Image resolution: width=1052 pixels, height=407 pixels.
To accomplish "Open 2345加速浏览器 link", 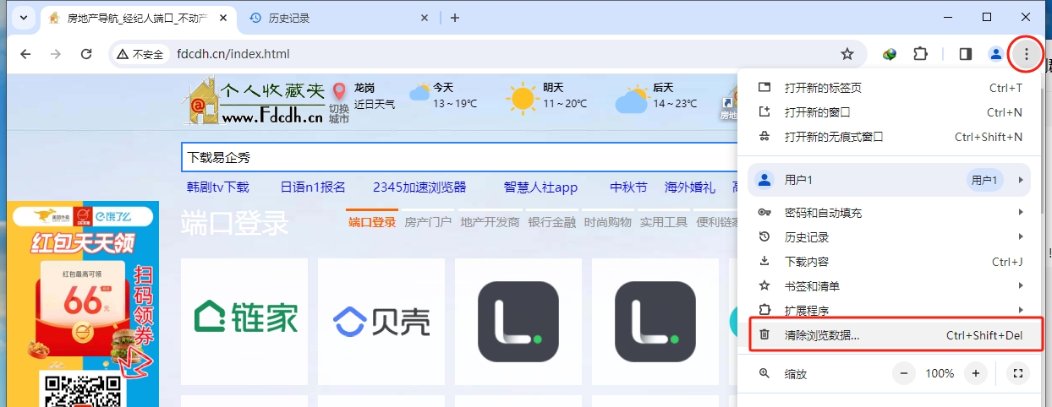I will [419, 187].
